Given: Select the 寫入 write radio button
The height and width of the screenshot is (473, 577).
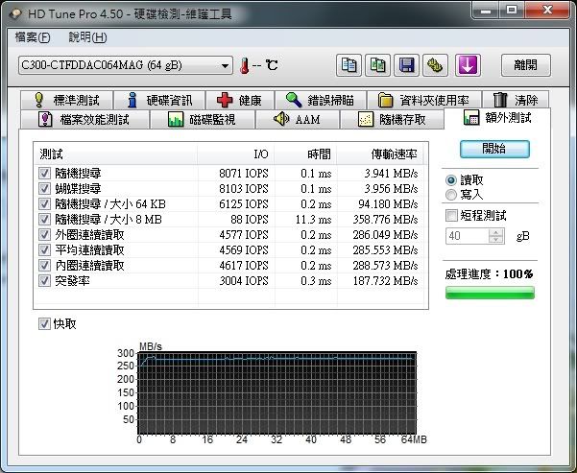Looking at the screenshot, I should tap(451, 195).
